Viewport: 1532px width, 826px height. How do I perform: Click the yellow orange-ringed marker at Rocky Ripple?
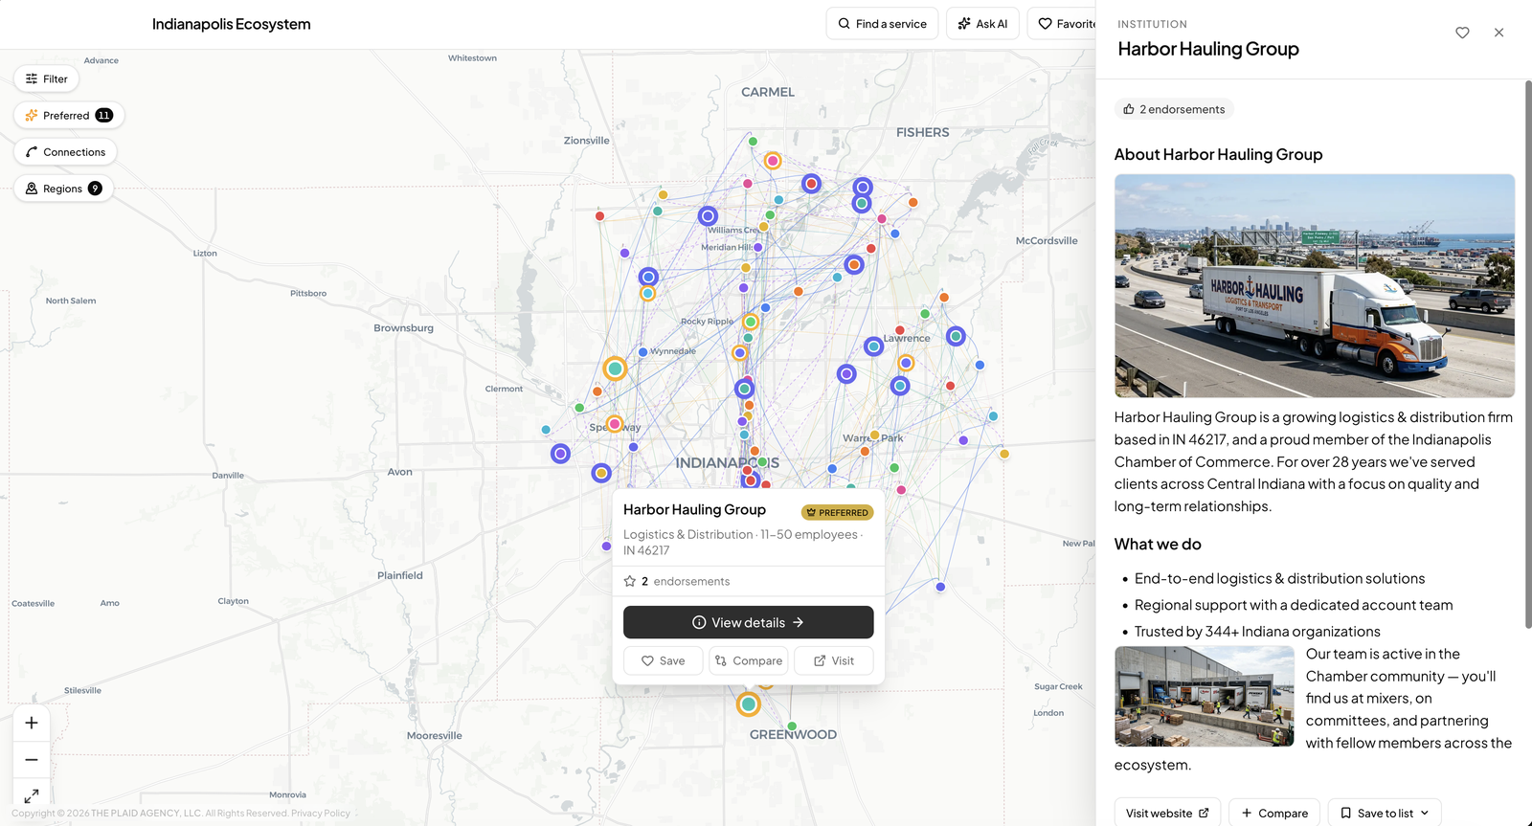click(x=751, y=322)
